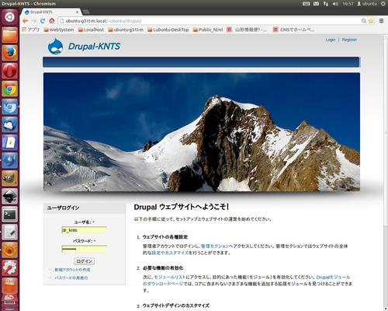Open the Terminal from the dock
Screen dimensions: 388x311
click(9, 214)
